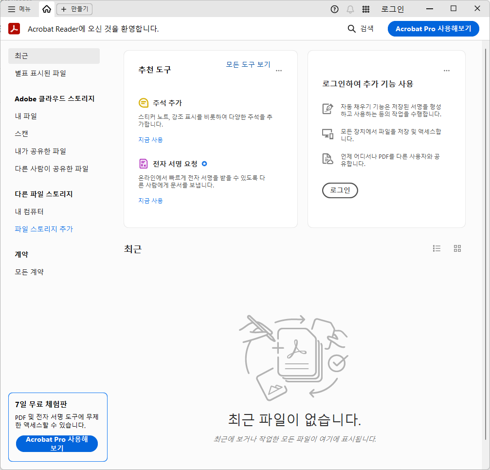
Task: Open the 스캔 sidebar item
Action: [21, 133]
